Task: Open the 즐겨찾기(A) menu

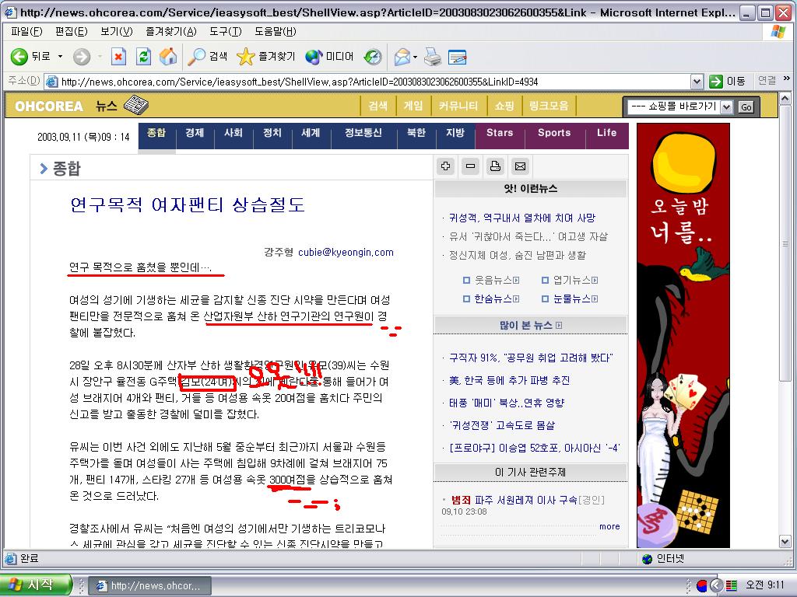Action: pyautogui.click(x=171, y=31)
